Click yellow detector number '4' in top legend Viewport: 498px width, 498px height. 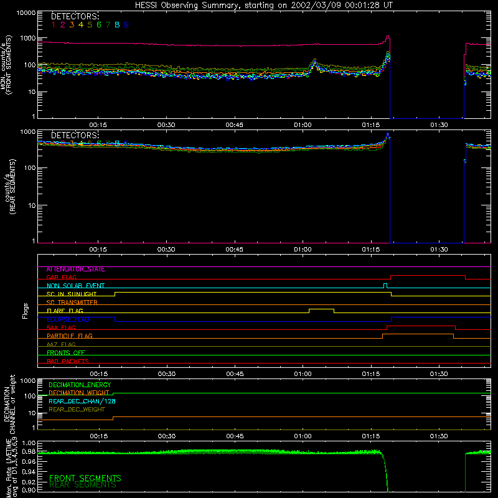[81, 25]
